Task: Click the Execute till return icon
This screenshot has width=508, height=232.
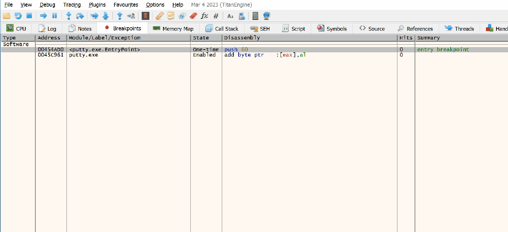Action: click(120, 16)
